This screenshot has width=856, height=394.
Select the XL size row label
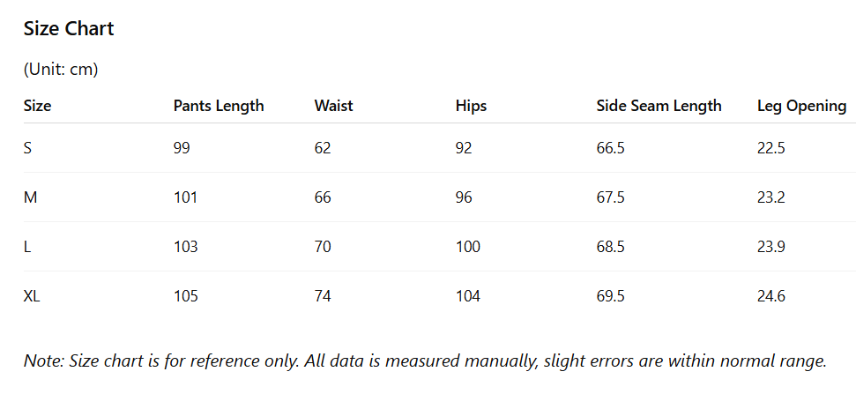32,296
